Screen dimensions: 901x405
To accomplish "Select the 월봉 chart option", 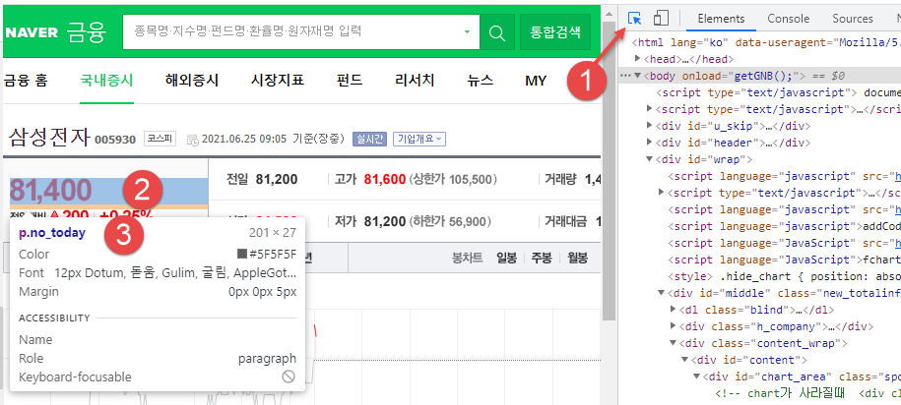I will point(576,259).
